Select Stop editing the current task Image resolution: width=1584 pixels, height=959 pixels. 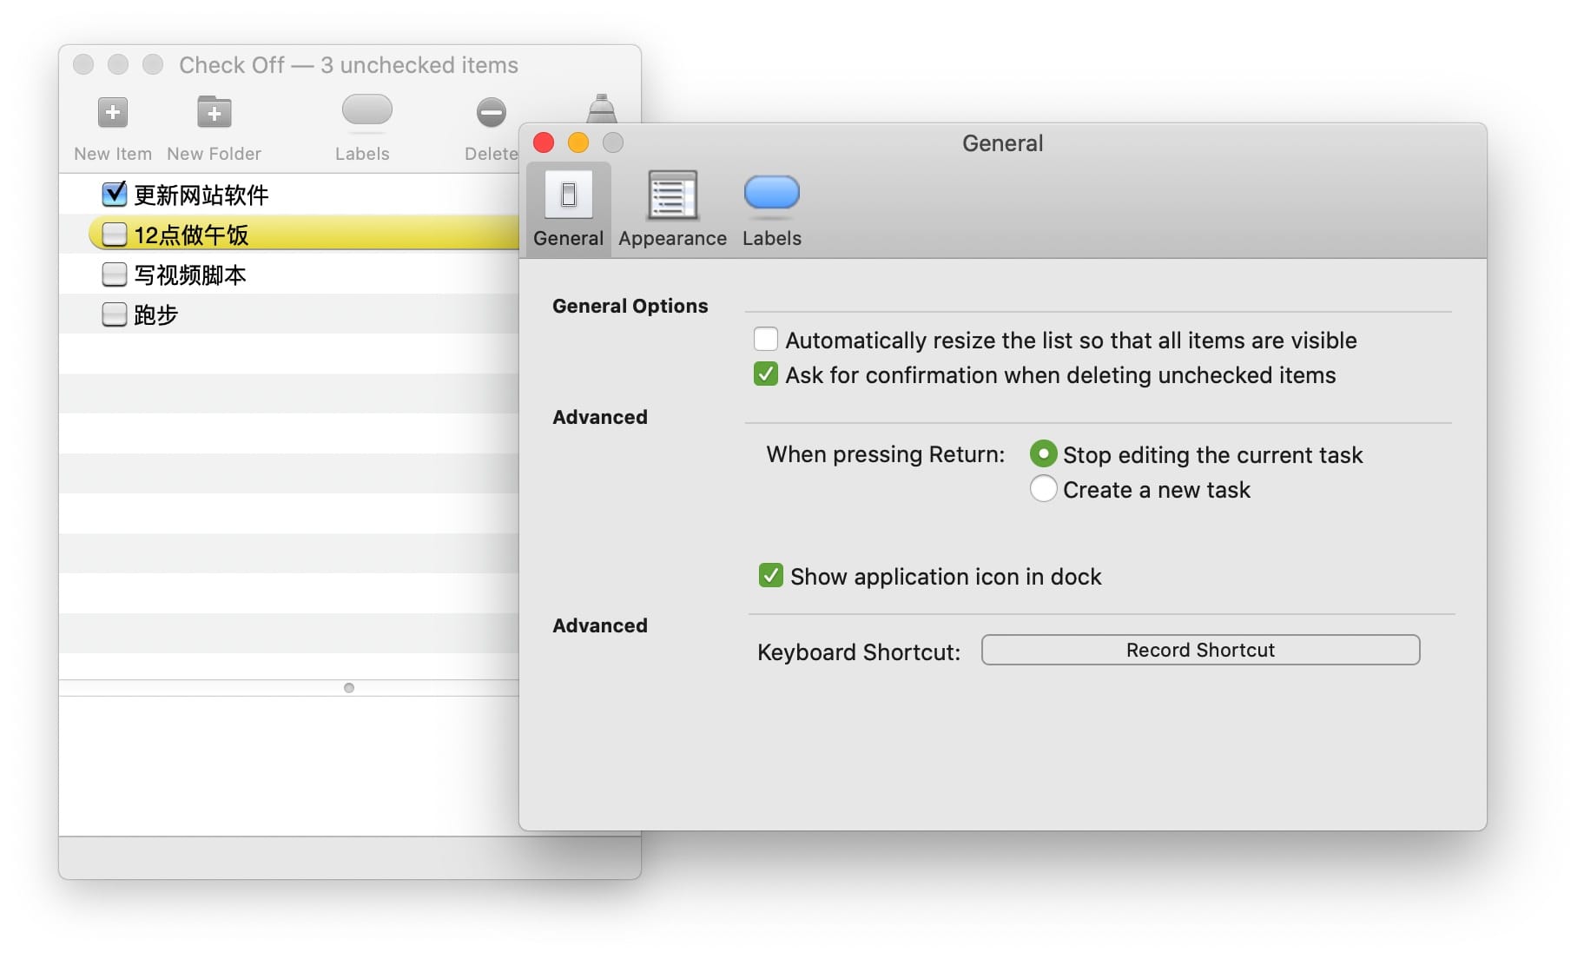[x=1043, y=453]
